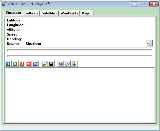
Task: Show the Map tab
Action: click(87, 13)
